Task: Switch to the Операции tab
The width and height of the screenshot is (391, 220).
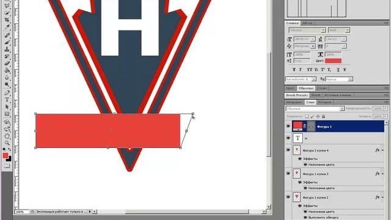Action: [x=294, y=102]
